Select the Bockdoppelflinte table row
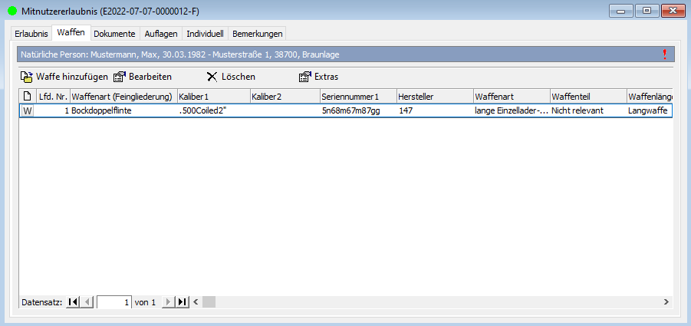Image resolution: width=691 pixels, height=326 pixels. pyautogui.click(x=121, y=110)
